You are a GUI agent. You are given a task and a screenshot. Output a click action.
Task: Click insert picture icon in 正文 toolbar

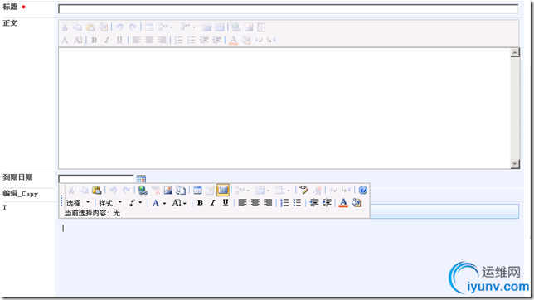[x=249, y=27]
